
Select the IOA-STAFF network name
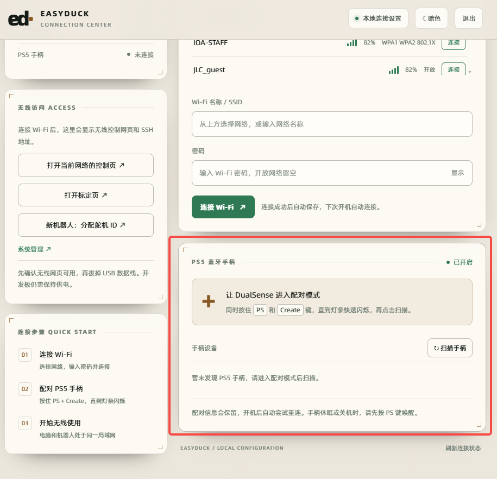pos(210,43)
